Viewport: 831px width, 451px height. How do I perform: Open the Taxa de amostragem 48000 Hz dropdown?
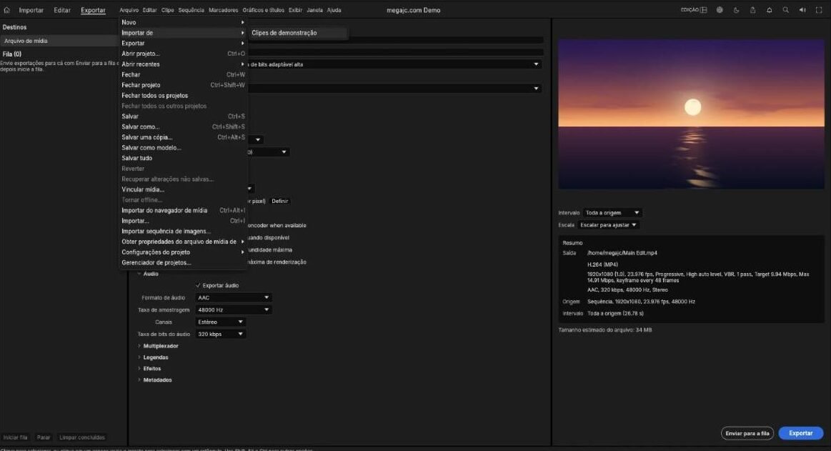coord(233,310)
